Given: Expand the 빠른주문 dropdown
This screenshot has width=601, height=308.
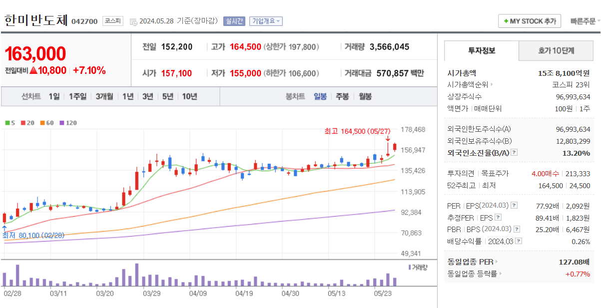Looking at the screenshot, I should 585,21.
